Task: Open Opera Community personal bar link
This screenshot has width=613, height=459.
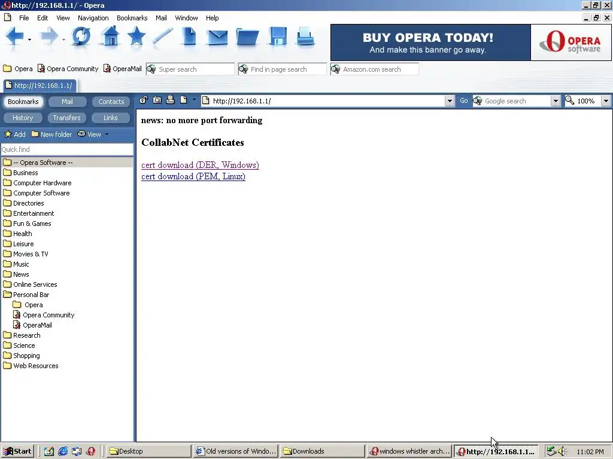Action: (x=68, y=69)
